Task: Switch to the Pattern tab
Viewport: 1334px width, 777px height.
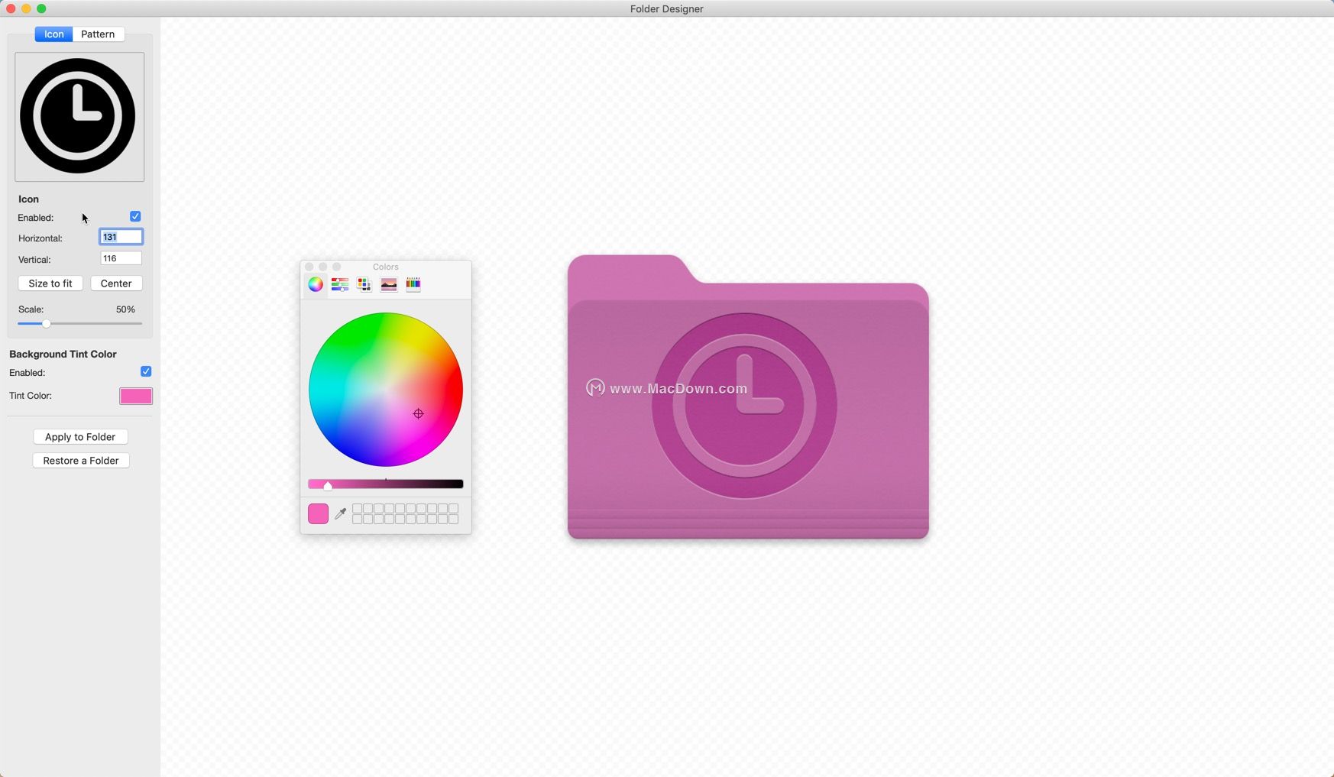Action: click(98, 34)
